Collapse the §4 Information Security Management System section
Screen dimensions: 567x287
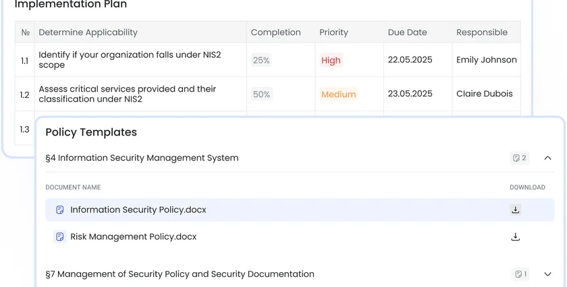click(x=547, y=158)
